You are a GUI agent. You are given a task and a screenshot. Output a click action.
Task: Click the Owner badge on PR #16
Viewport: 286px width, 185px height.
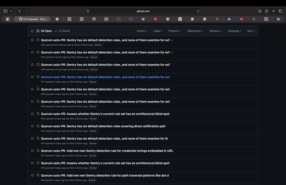93,94
